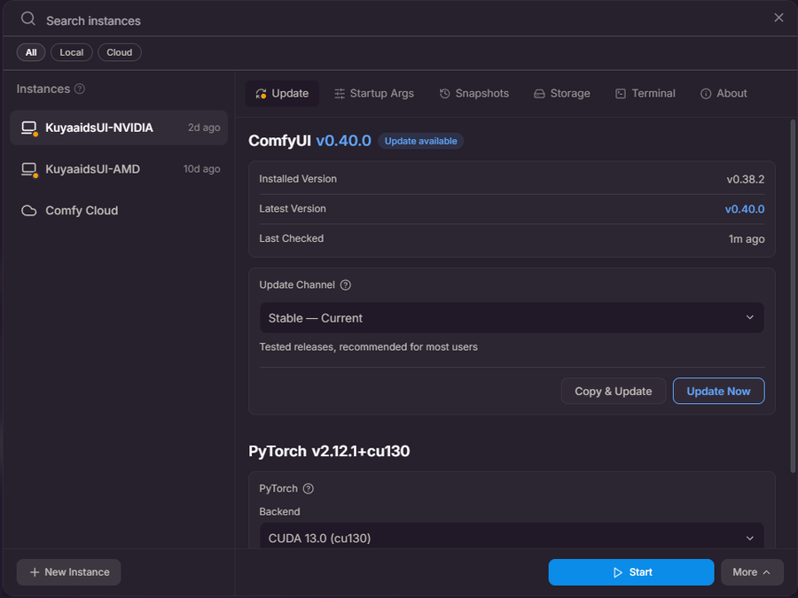
Task: Click the 10d ago timestamp
Action: click(x=202, y=169)
